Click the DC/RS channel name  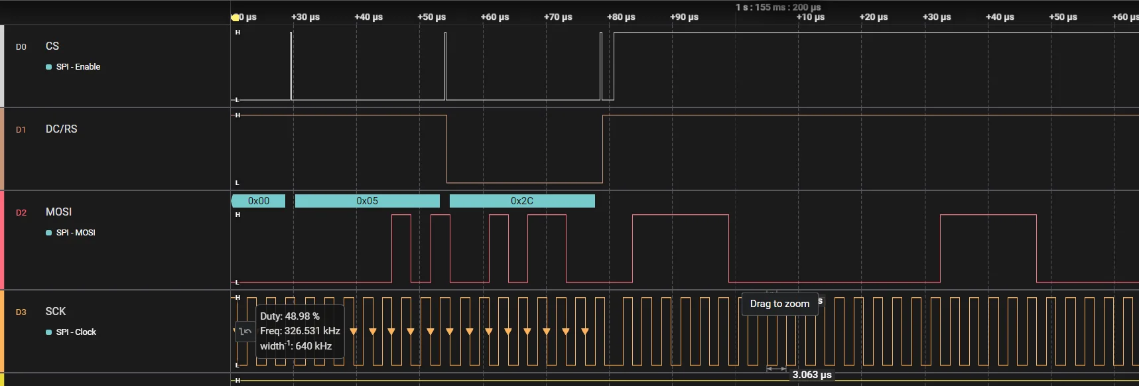pyautogui.click(x=61, y=129)
